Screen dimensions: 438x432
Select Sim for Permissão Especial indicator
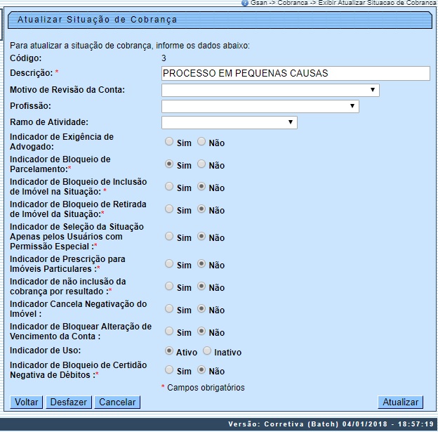169,236
